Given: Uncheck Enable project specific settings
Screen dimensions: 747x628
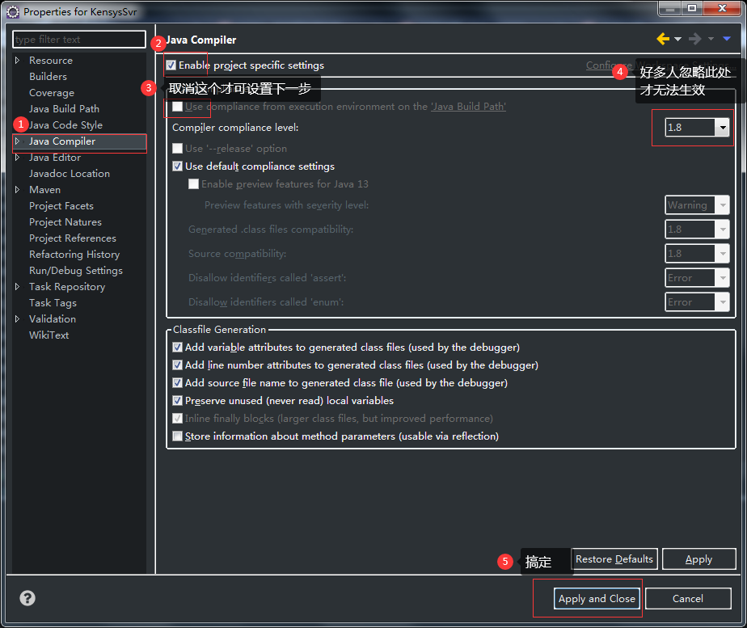Looking at the screenshot, I should click(178, 65).
